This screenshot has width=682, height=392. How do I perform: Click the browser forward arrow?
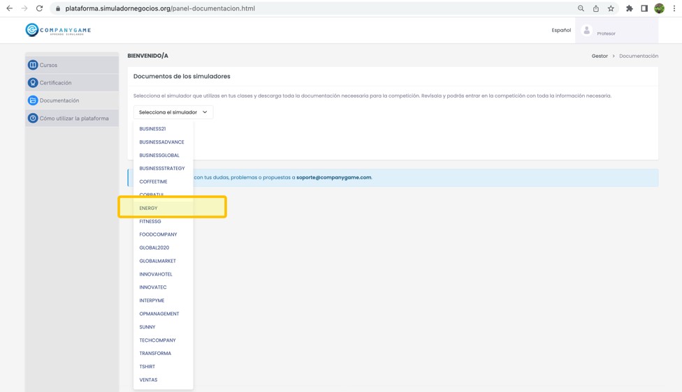click(24, 8)
